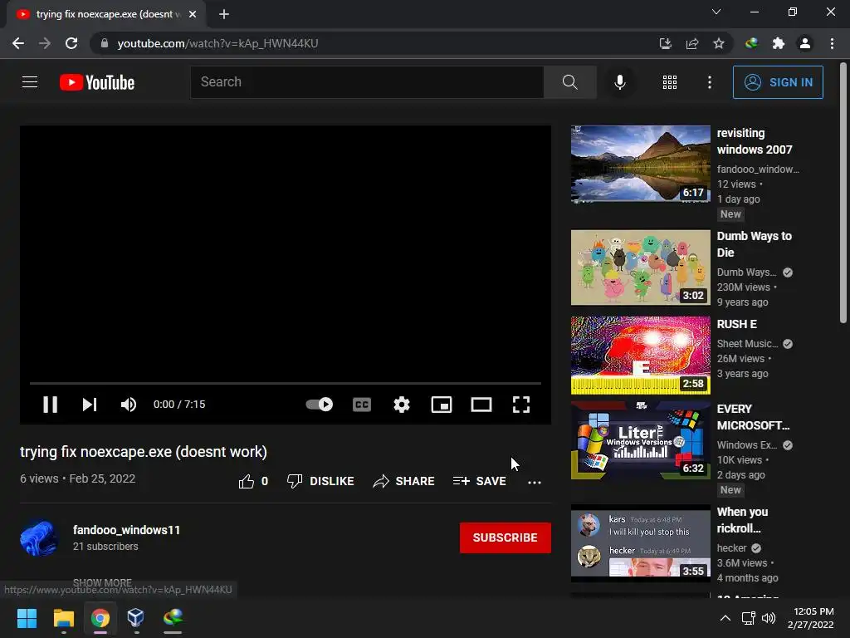The height and width of the screenshot is (638, 850).
Task: Seek on the video progress bar
Action: 286,383
